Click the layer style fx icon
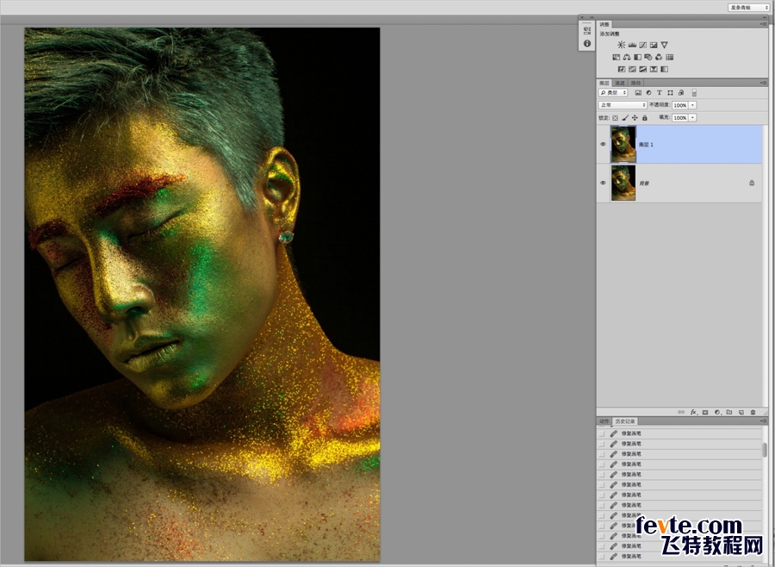 click(693, 413)
